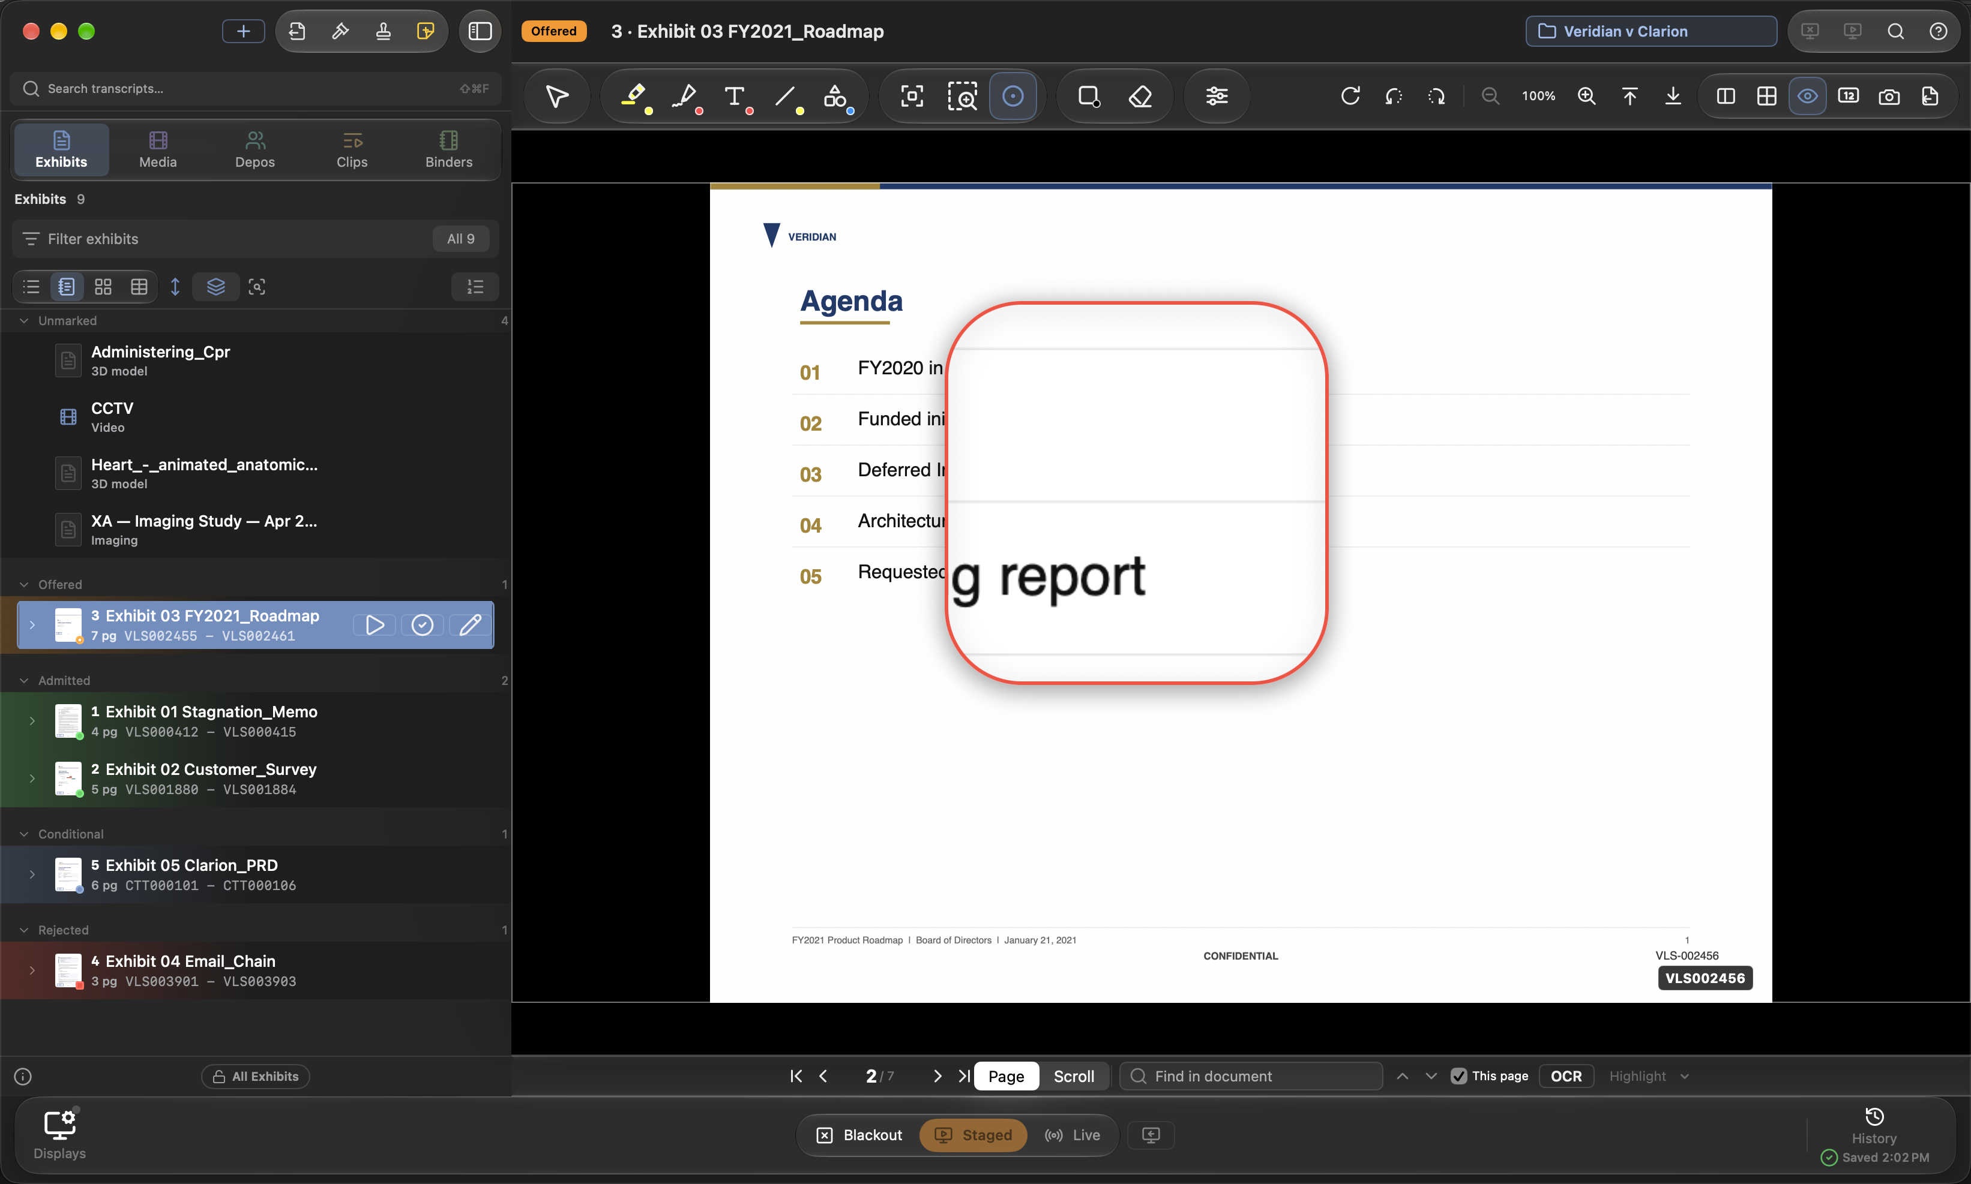
Task: Toggle grouped layers view in exhibits list
Action: (x=215, y=287)
